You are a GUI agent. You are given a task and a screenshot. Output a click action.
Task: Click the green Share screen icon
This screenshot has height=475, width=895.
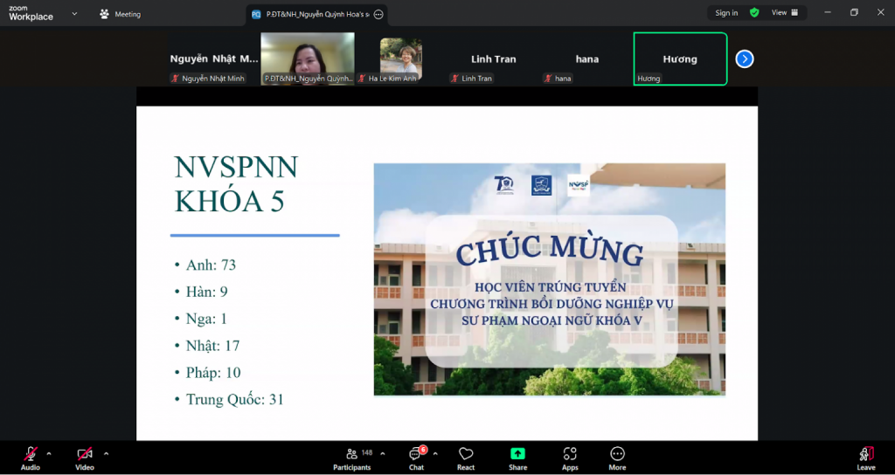pyautogui.click(x=517, y=454)
